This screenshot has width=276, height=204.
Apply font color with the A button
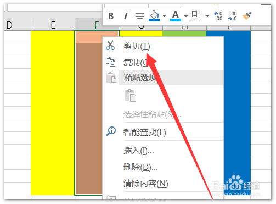coord(176,16)
